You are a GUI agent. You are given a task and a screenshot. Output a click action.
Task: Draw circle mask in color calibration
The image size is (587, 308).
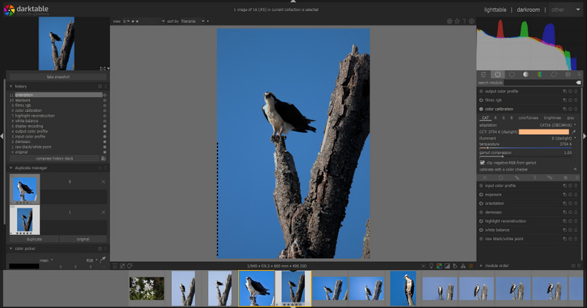pyautogui.click(x=501, y=177)
